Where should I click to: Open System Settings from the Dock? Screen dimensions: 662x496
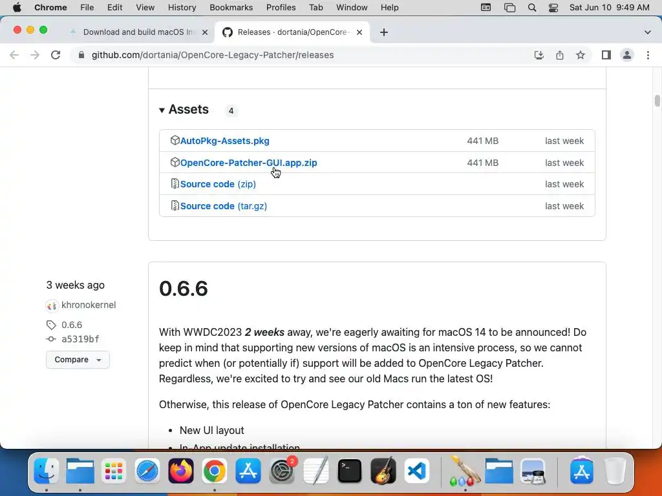pos(282,471)
